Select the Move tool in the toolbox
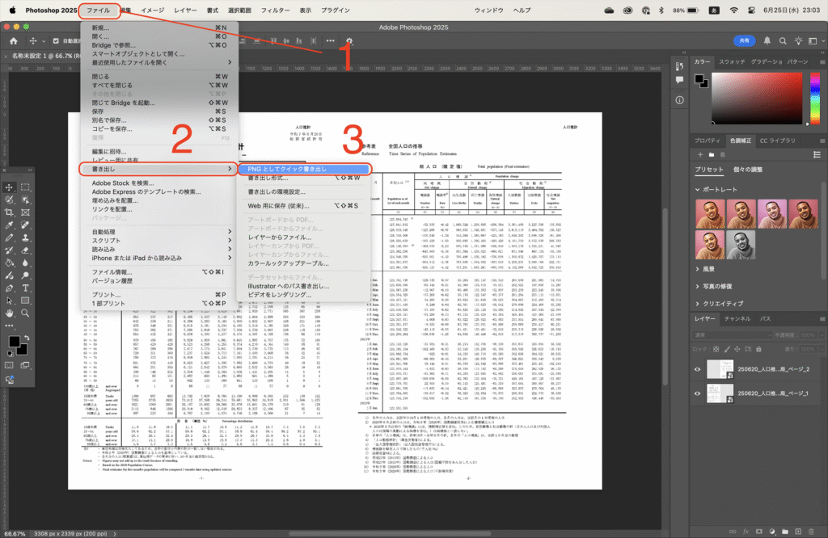Viewport: 828px width, 538px height. (10, 187)
